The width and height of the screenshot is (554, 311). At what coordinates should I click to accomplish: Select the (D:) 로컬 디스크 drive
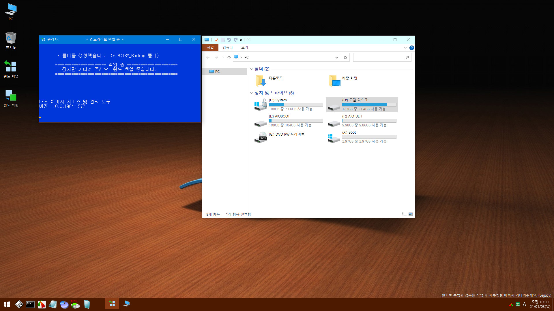pyautogui.click(x=362, y=105)
